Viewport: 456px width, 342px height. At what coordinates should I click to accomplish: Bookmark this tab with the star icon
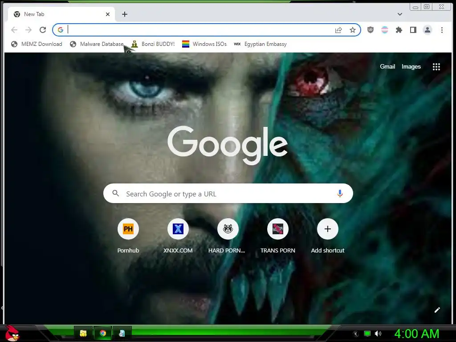[x=353, y=30]
